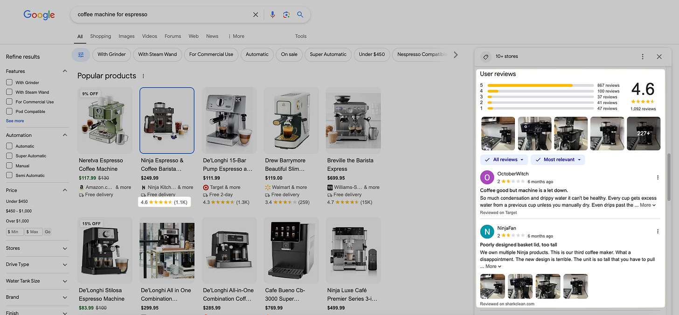Expand the Water Tank Size section
This screenshot has height=315, width=679.
pos(65,281)
